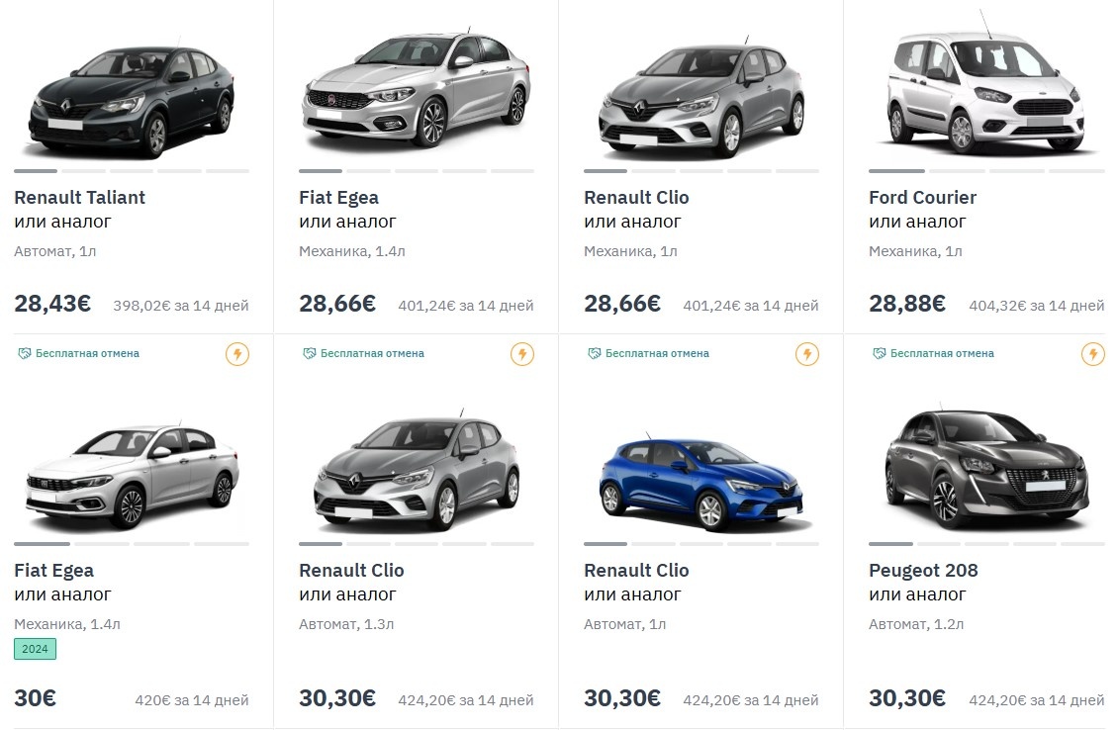
Task: Click the 424,20€ за 14 дней total on the Peugeot 208 card
Action: pyautogui.click(x=1038, y=699)
